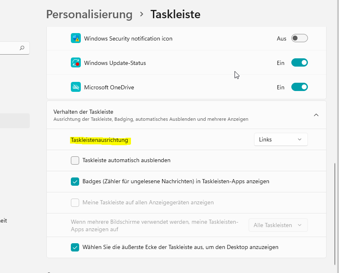Disable the Windows Update-Status toggle
The width and height of the screenshot is (339, 273).
click(299, 62)
